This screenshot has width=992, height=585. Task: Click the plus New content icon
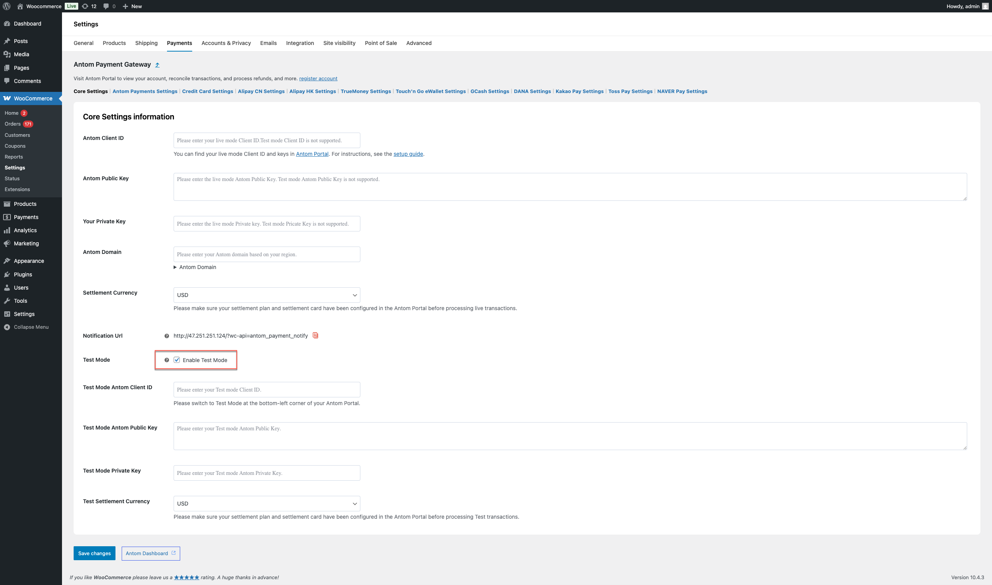(125, 6)
